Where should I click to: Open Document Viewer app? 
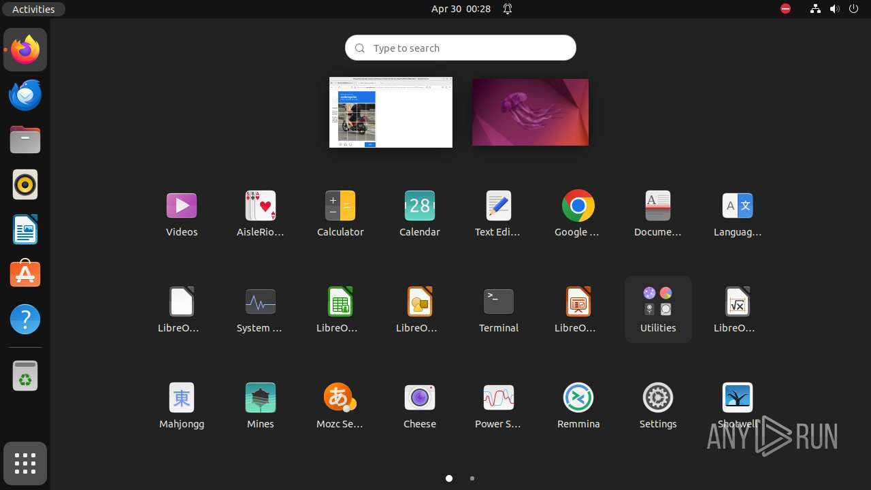(x=658, y=214)
